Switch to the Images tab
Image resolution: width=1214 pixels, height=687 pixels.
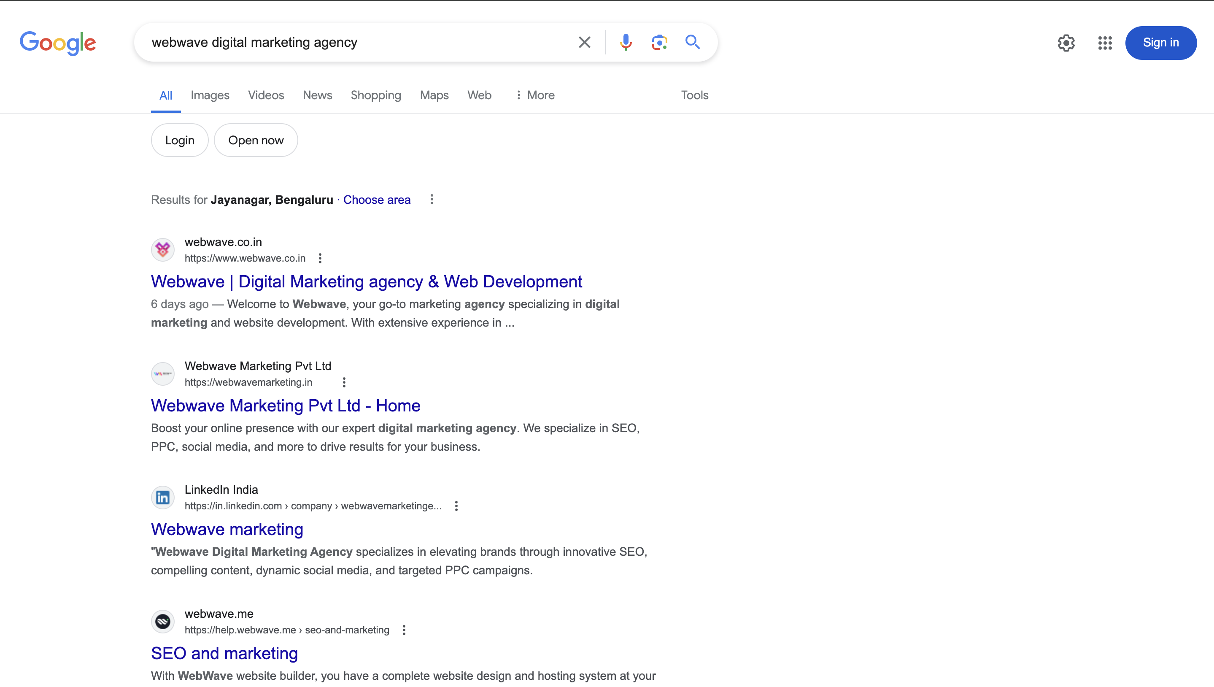[210, 95]
